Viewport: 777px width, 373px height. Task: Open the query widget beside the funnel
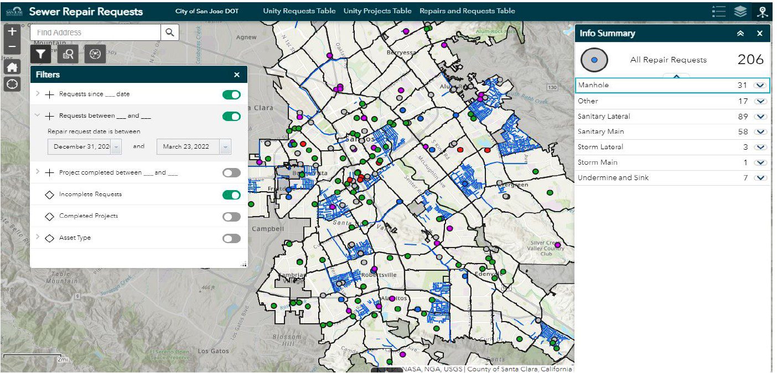[x=69, y=54]
